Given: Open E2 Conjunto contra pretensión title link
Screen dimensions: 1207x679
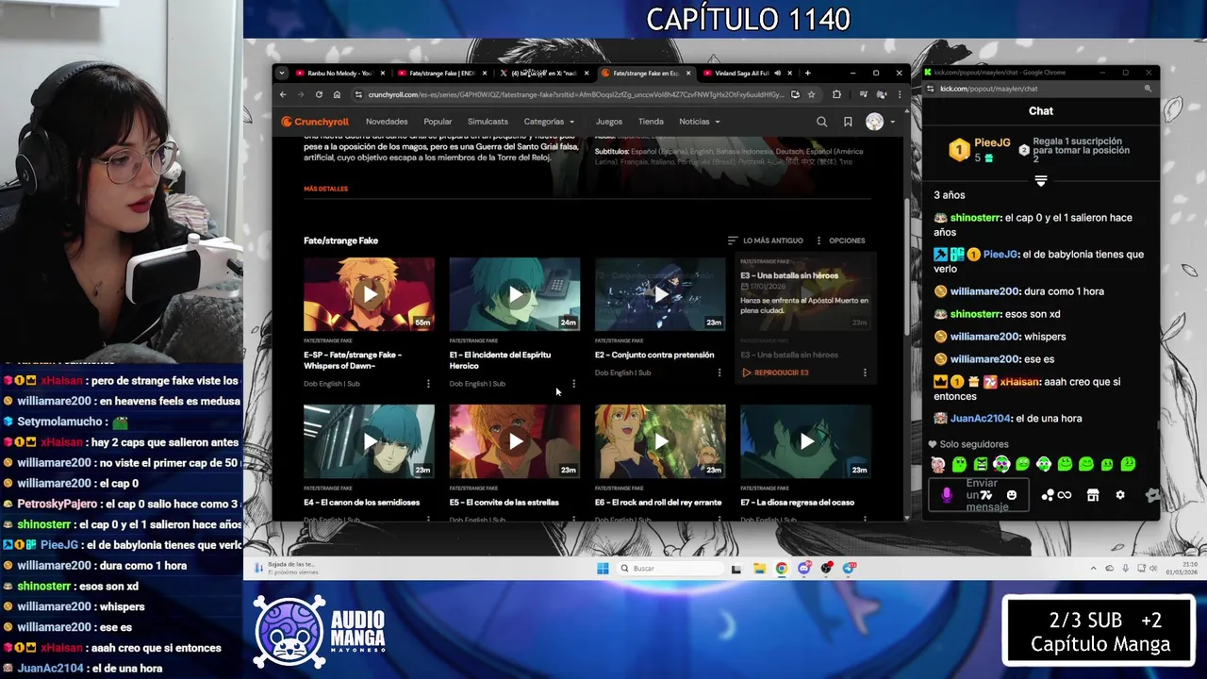Looking at the screenshot, I should coord(654,355).
